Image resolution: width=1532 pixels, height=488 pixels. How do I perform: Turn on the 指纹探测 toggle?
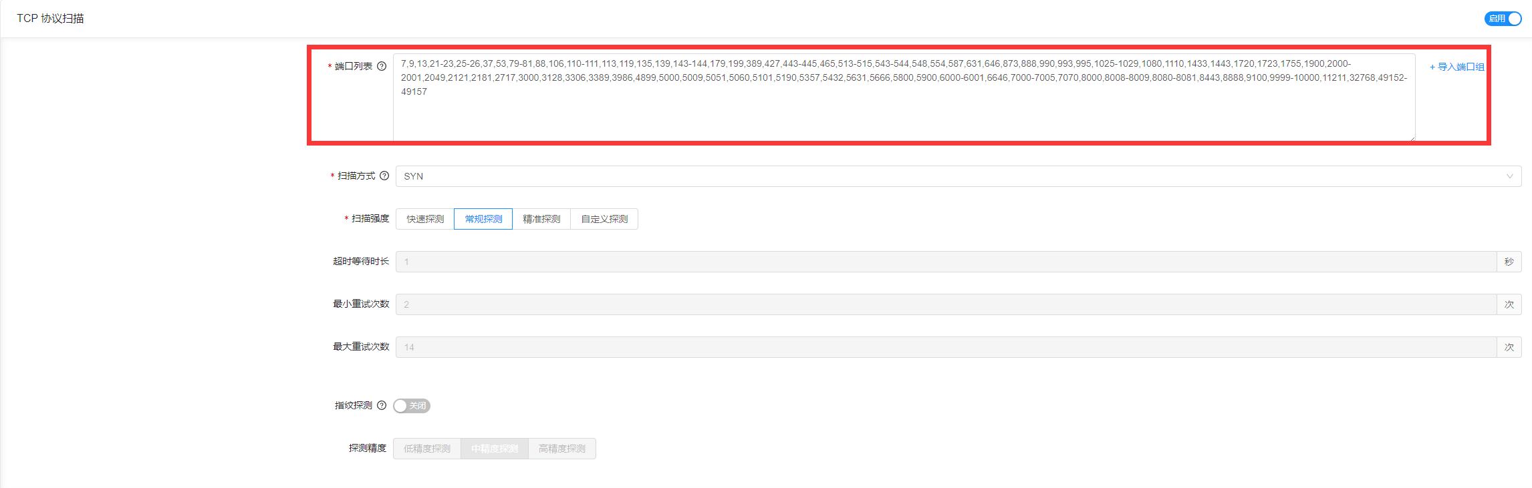click(412, 406)
